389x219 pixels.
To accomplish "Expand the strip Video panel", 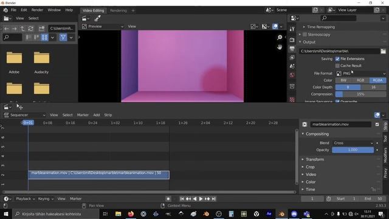I will (x=311, y=175).
